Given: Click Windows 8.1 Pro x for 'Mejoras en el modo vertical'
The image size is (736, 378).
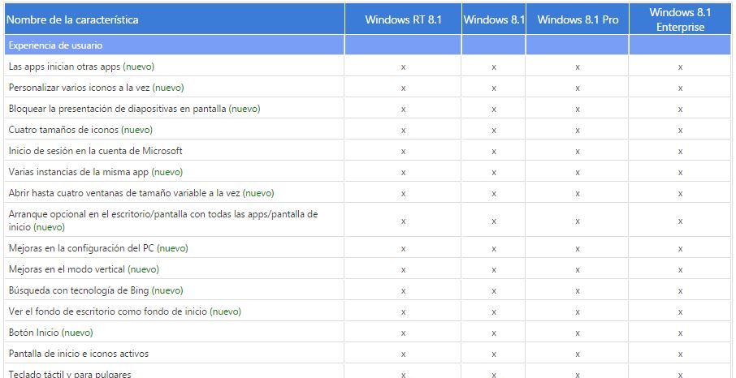Looking at the screenshot, I should pyautogui.click(x=578, y=270).
